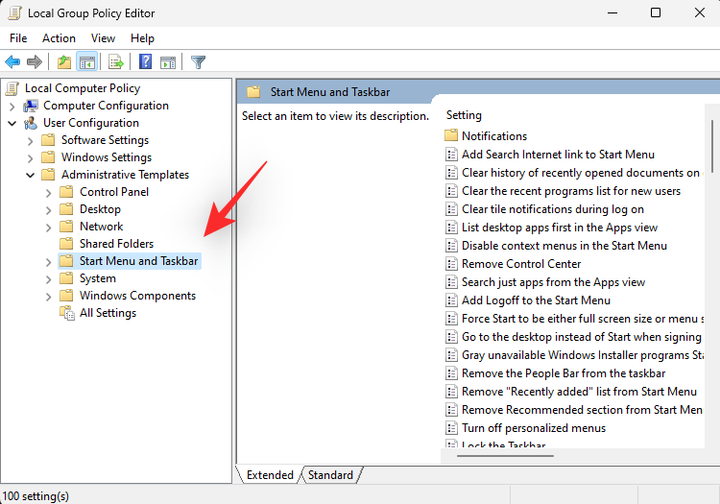Toggle Show/Hide Action Pane icon

point(168,62)
